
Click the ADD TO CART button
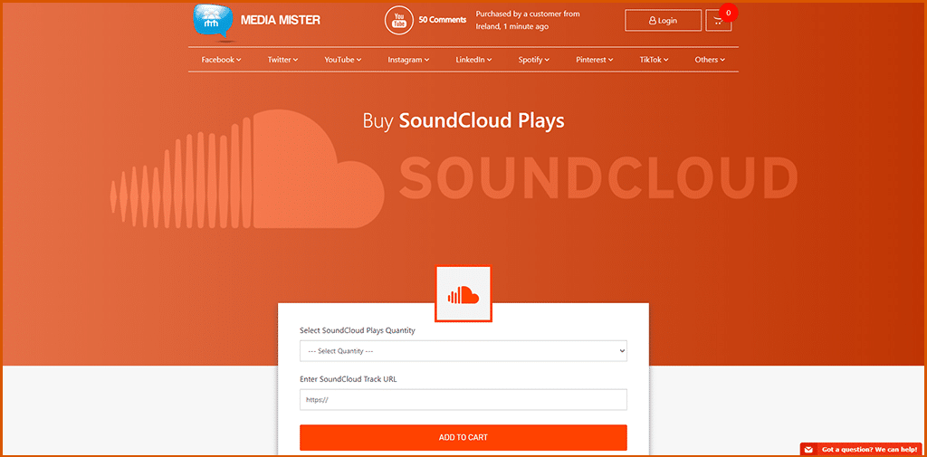(463, 437)
